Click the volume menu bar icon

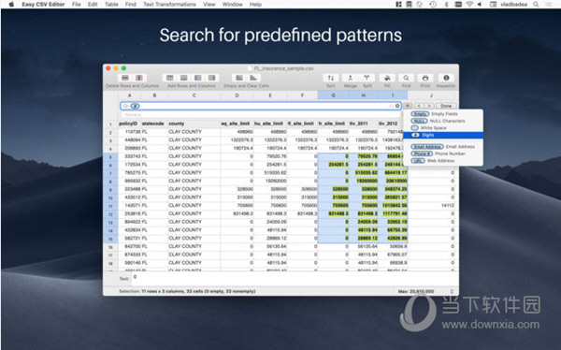pos(480,5)
